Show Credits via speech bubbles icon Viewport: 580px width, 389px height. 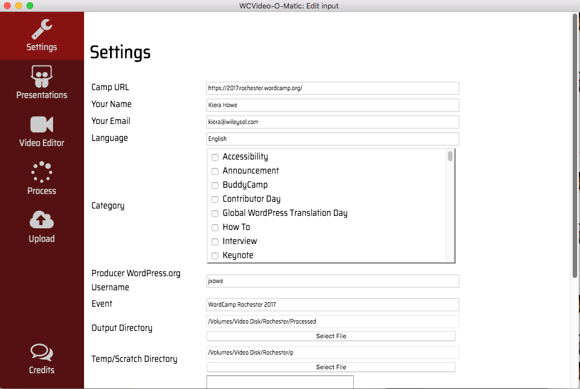tap(42, 353)
